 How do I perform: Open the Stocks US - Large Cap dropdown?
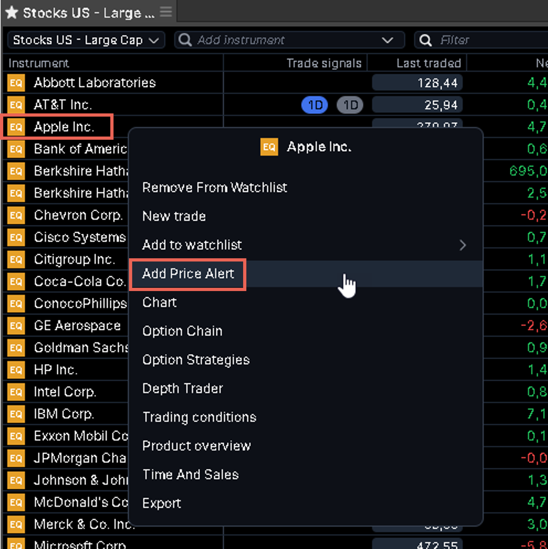86,40
